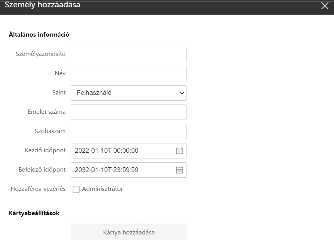Select the Emelet száma input box
The image size is (334, 246).
(129, 112)
